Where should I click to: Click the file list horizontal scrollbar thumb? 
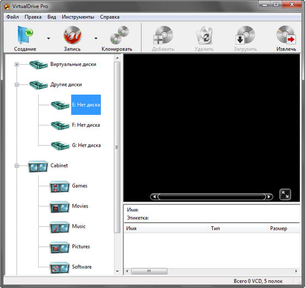[x=149, y=271]
